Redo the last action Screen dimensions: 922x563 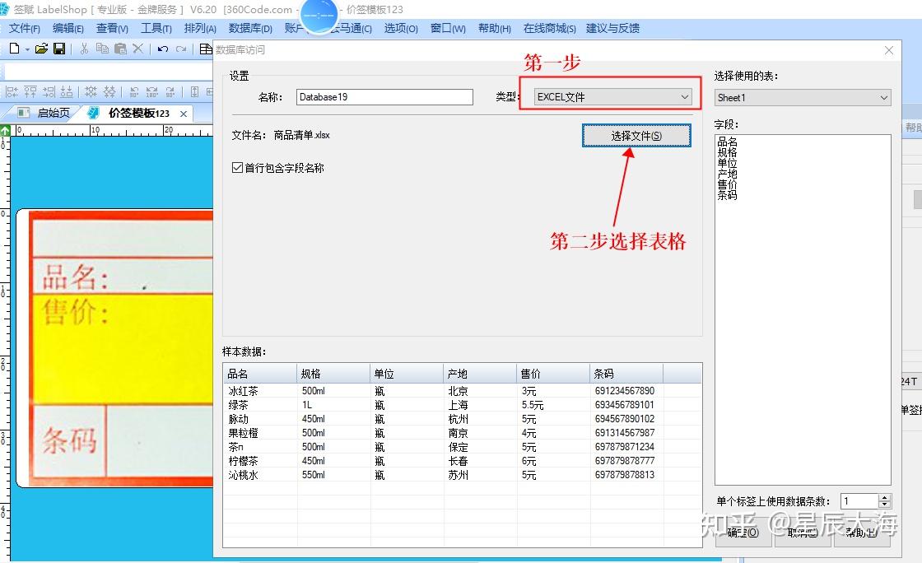click(181, 49)
